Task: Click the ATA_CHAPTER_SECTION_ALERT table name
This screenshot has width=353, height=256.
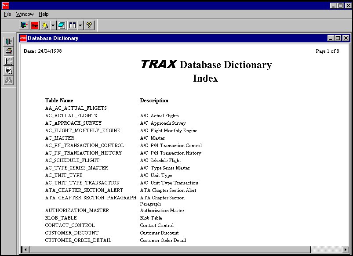Action: click(84, 190)
